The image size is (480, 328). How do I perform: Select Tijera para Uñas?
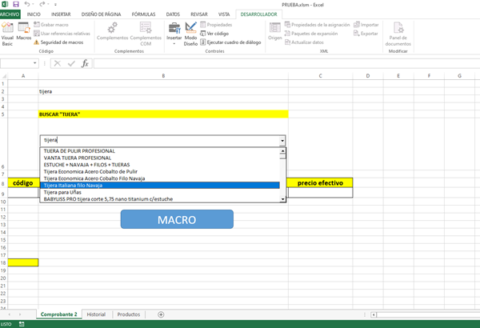[x=159, y=192]
